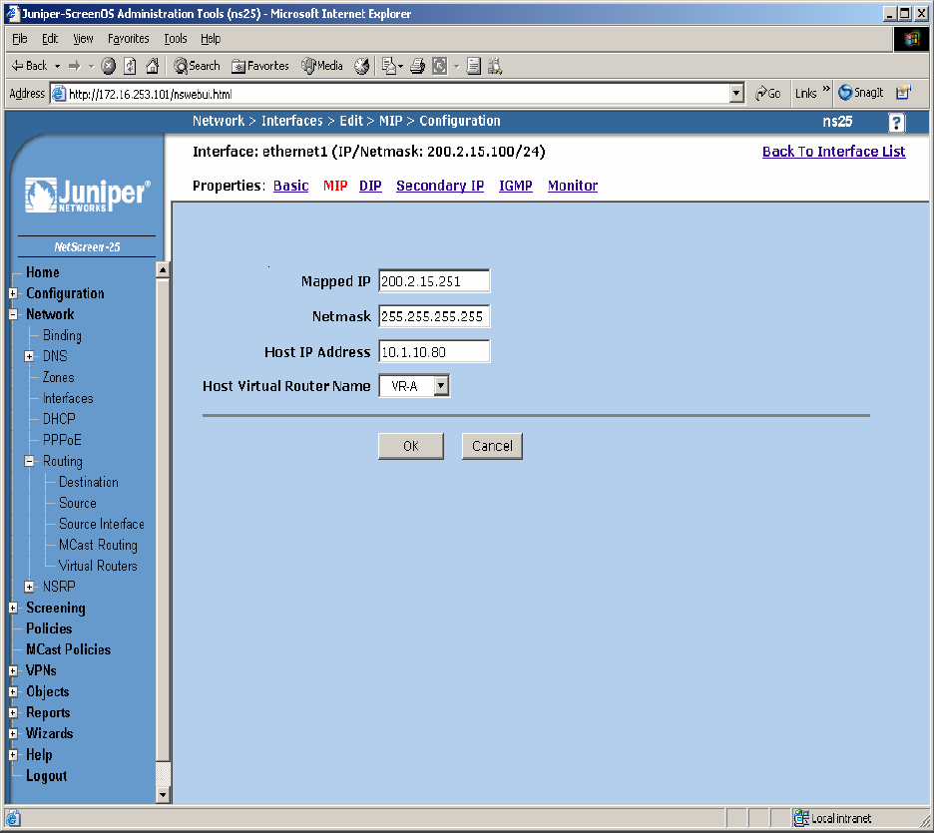Select Virtual Routers in navigation tree
This screenshot has width=934, height=833.
coord(98,566)
